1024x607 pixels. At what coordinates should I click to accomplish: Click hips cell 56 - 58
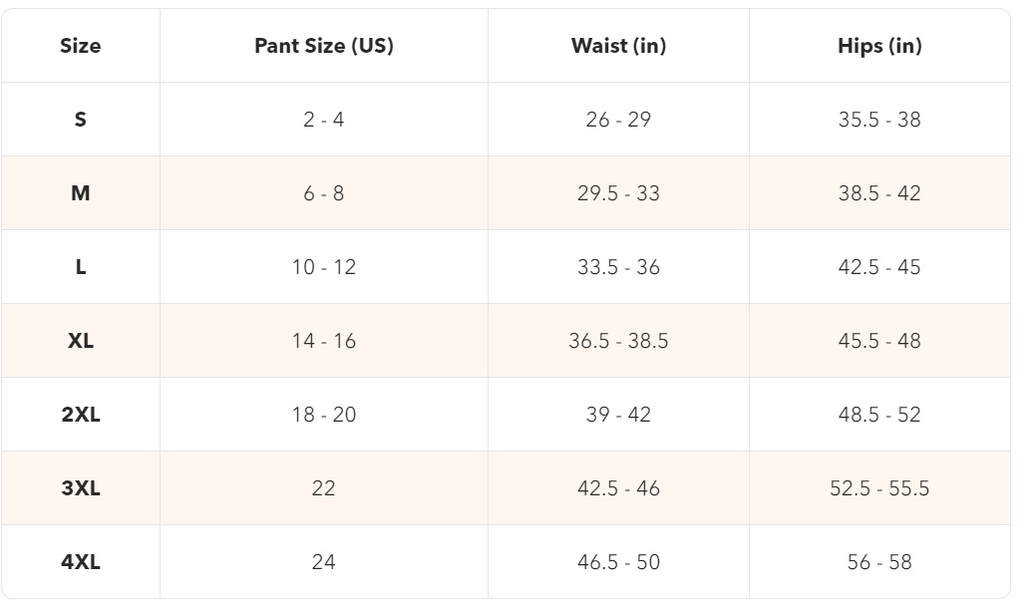(x=879, y=562)
